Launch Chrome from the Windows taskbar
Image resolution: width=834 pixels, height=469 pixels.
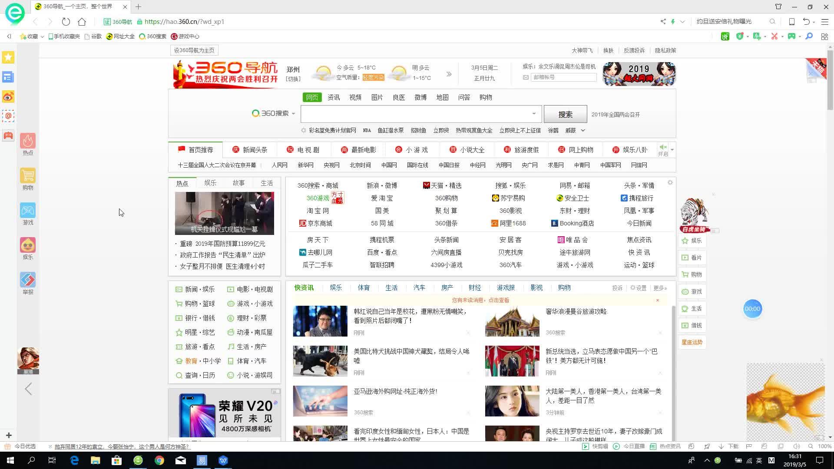click(x=159, y=460)
